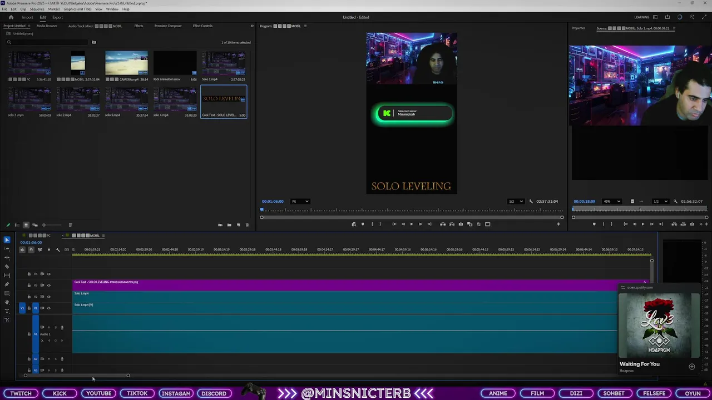This screenshot has width=712, height=400.
Task: Play the clip in the Source monitor
Action: coord(643,224)
